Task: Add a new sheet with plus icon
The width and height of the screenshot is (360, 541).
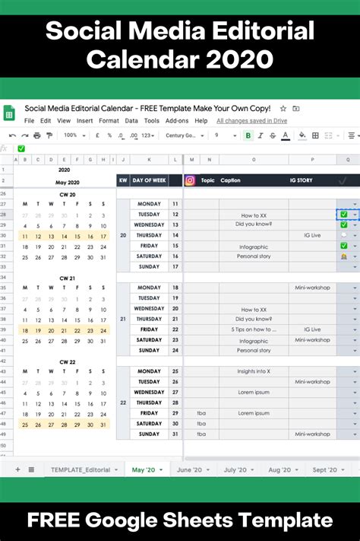Action: tap(18, 469)
